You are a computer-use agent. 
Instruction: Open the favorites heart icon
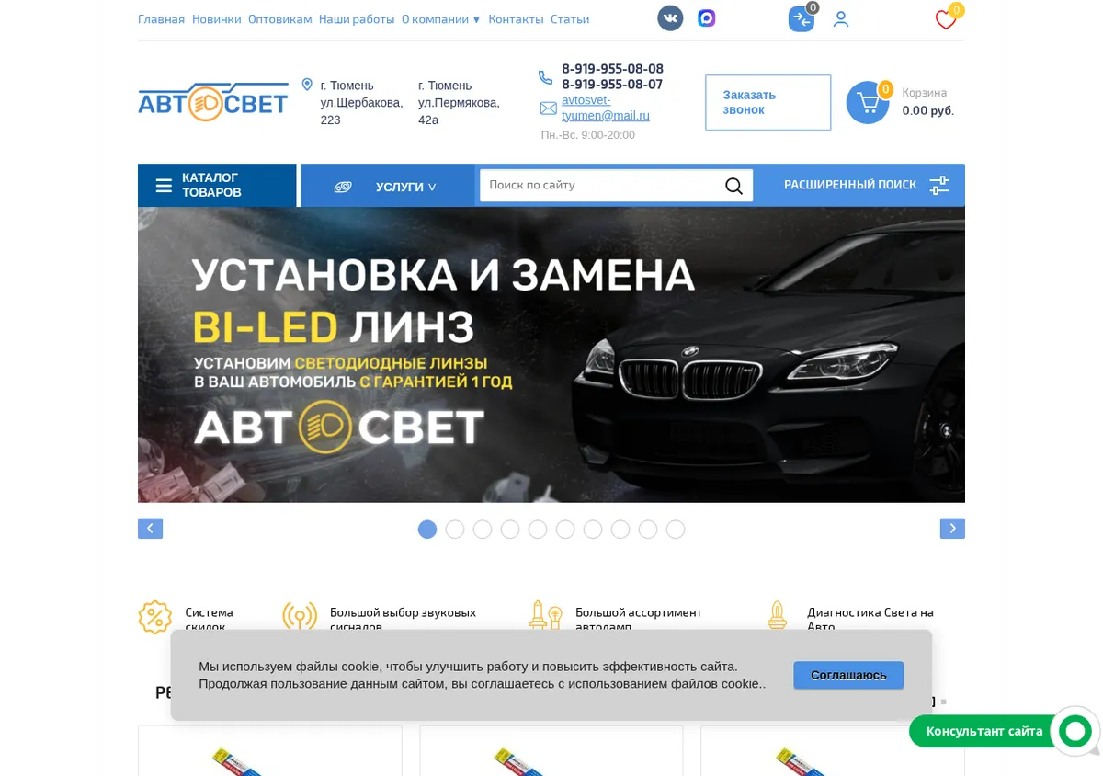tap(946, 19)
